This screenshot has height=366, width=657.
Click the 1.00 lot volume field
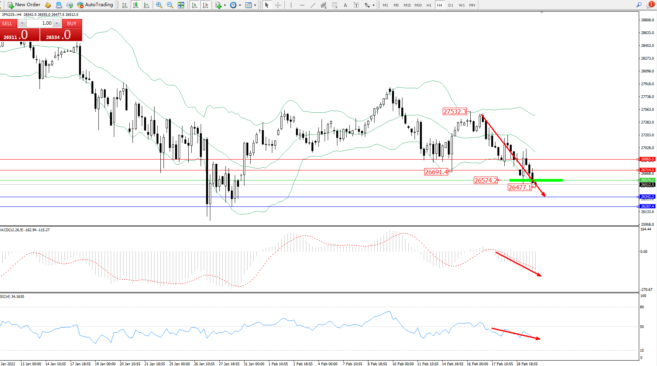pyautogui.click(x=40, y=23)
